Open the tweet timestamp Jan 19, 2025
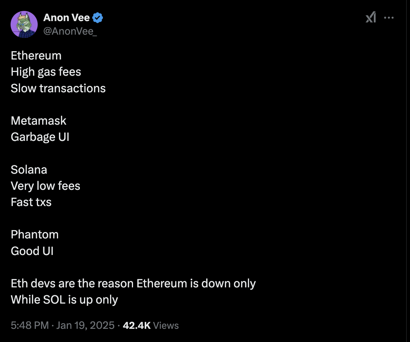Screen dimensions: 410x342 pos(86,325)
